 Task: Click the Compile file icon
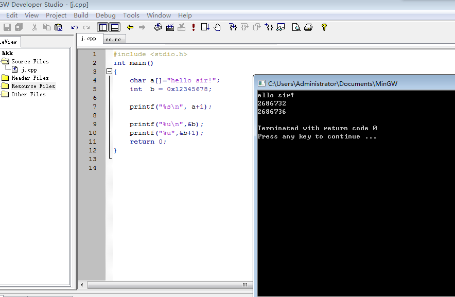tap(158, 27)
